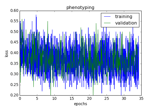Click the x-axis tick label 10
The height and width of the screenshot is (106, 157).
54,99
